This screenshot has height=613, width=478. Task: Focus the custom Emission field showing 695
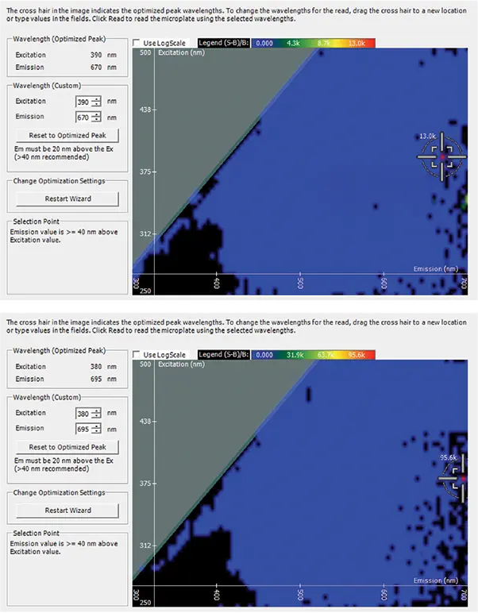pyautogui.click(x=83, y=429)
